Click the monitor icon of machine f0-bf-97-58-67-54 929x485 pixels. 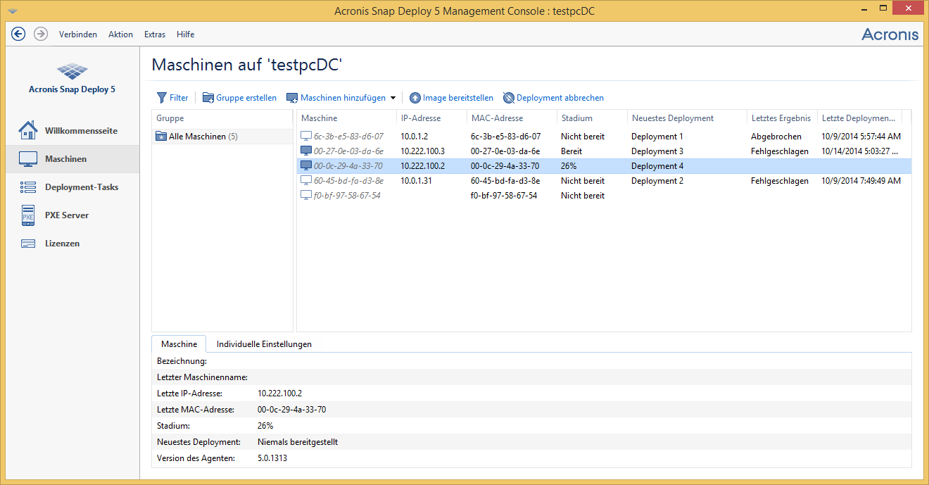tap(306, 196)
